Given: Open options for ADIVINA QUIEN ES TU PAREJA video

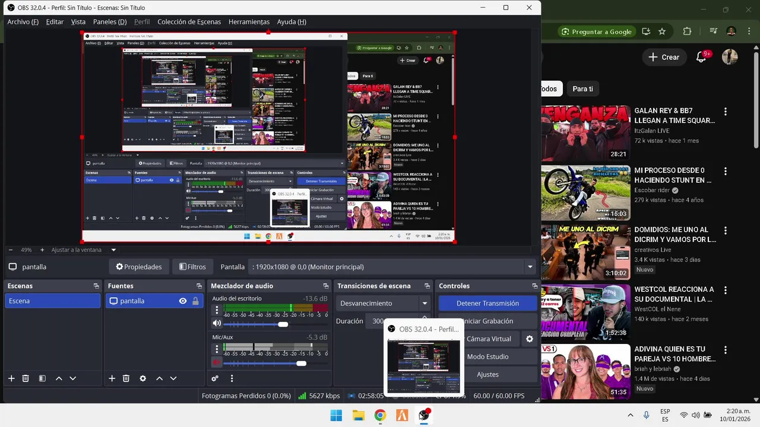Looking at the screenshot, I should tap(725, 349).
